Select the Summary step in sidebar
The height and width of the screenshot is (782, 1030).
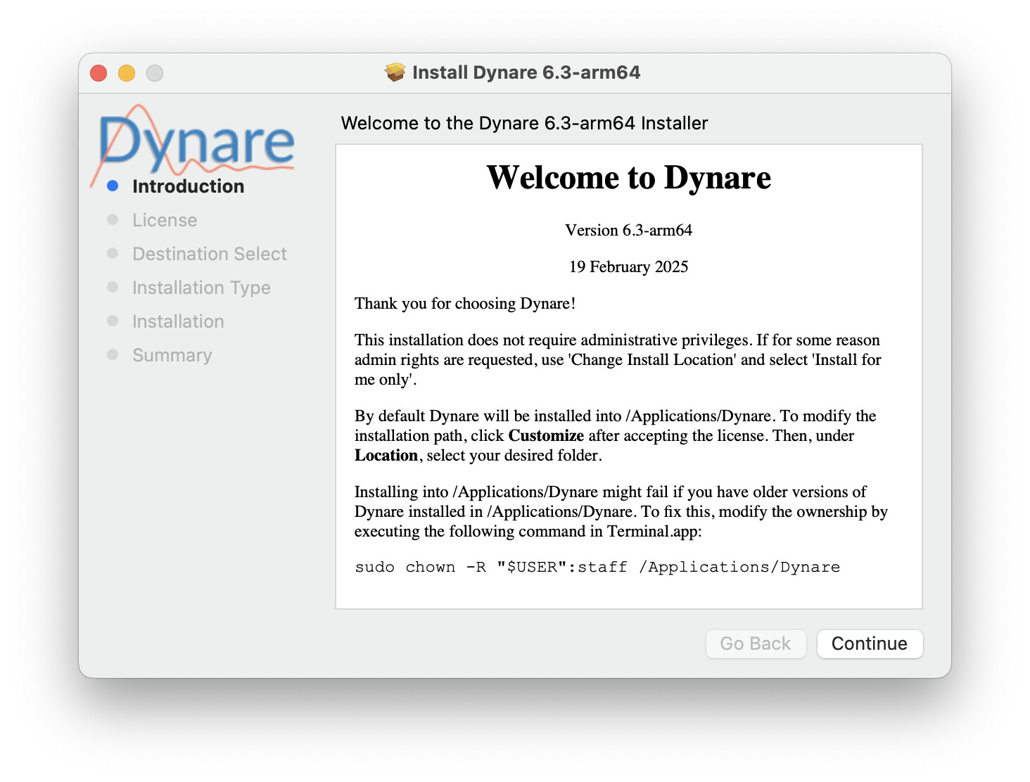pyautogui.click(x=172, y=355)
